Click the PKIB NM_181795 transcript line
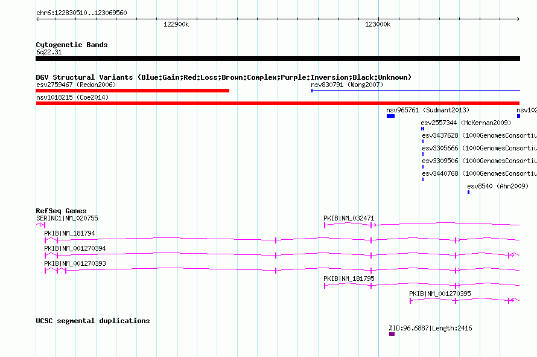 click(422, 285)
